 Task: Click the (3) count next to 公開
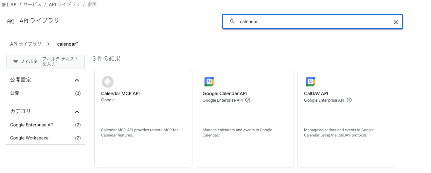[x=78, y=93]
